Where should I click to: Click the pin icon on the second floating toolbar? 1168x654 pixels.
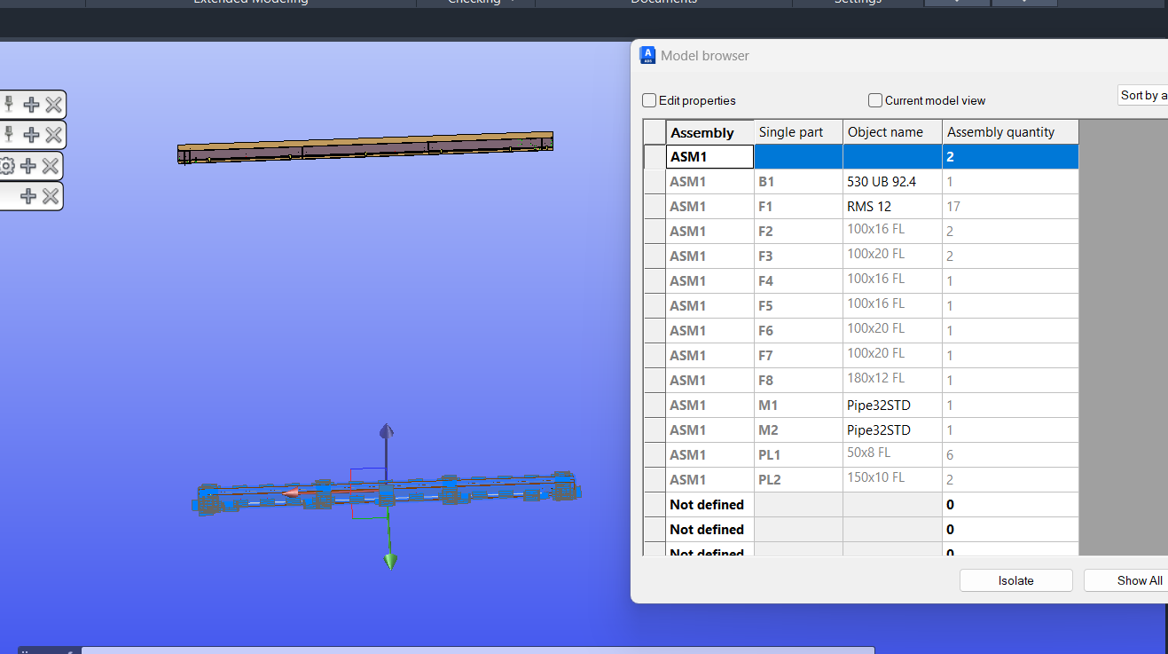pyautogui.click(x=9, y=135)
